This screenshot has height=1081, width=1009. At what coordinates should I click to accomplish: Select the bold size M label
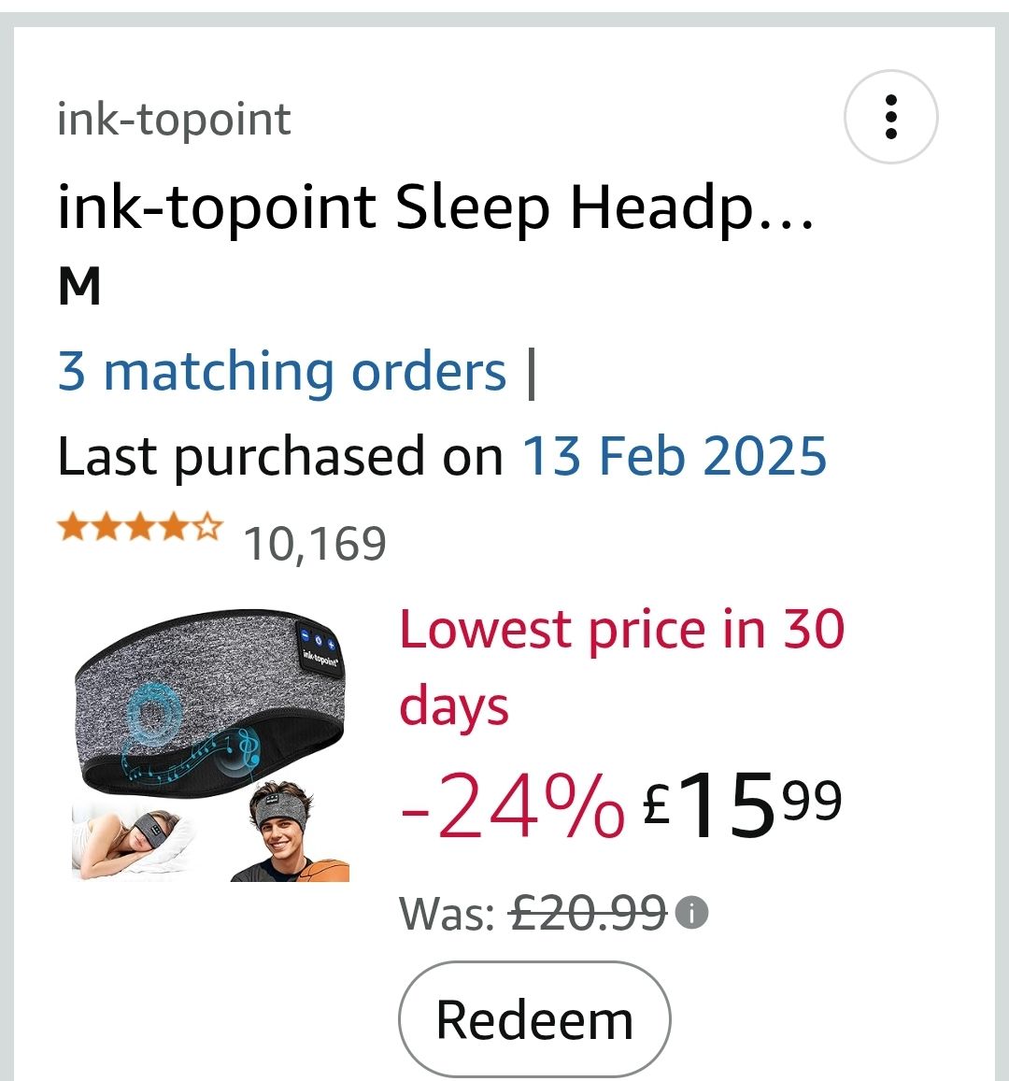coord(79,287)
